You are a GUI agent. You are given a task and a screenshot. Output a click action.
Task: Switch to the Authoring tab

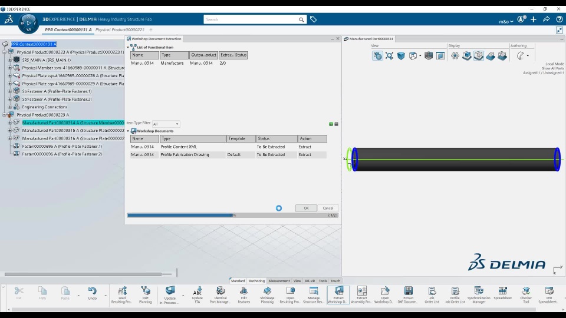coord(256,280)
